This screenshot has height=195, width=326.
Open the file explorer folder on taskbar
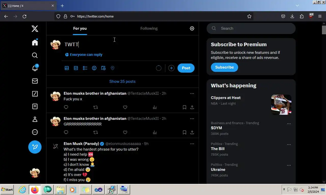[x=60, y=190]
